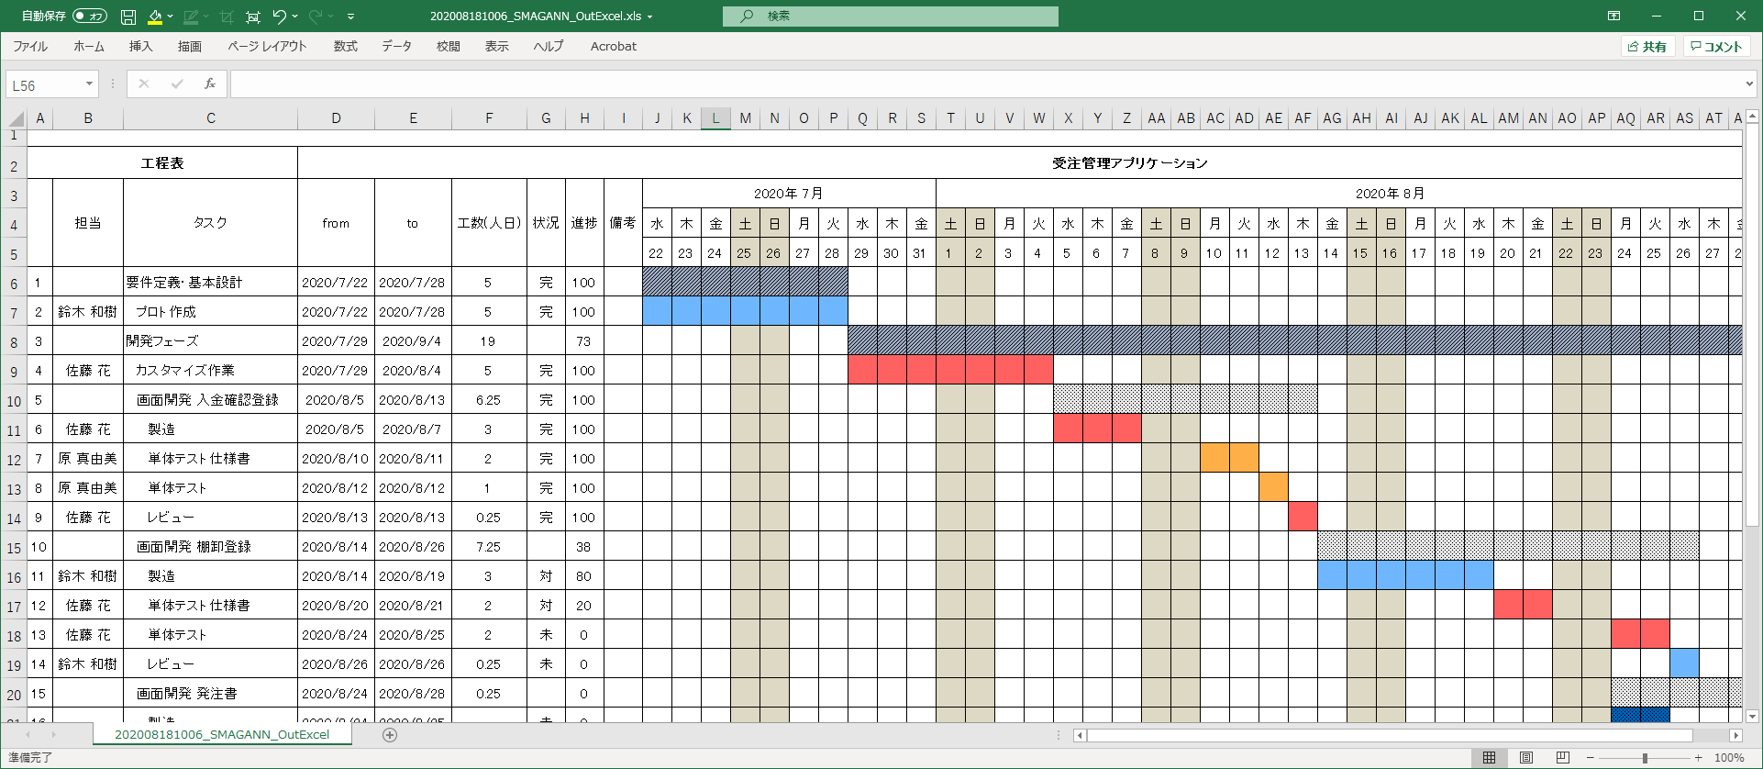The image size is (1763, 769).
Task: Switch to the ホーム ribbon tab
Action: pos(89,46)
